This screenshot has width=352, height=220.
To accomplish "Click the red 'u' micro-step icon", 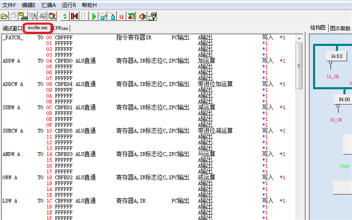I will [x=122, y=16].
